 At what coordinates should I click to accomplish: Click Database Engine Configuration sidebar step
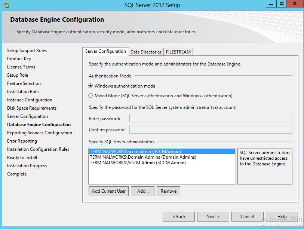pyautogui.click(x=39, y=125)
